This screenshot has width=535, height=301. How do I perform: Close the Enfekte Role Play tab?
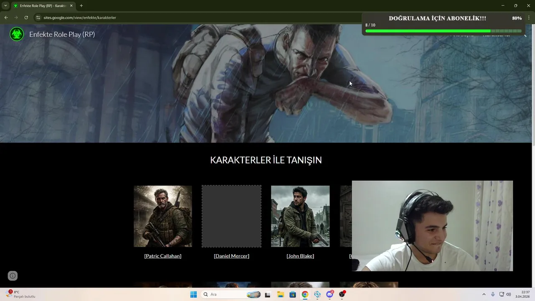click(71, 6)
